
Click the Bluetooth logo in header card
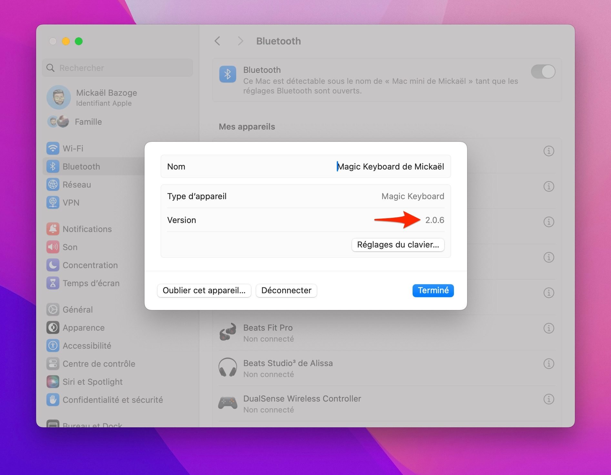click(x=228, y=74)
